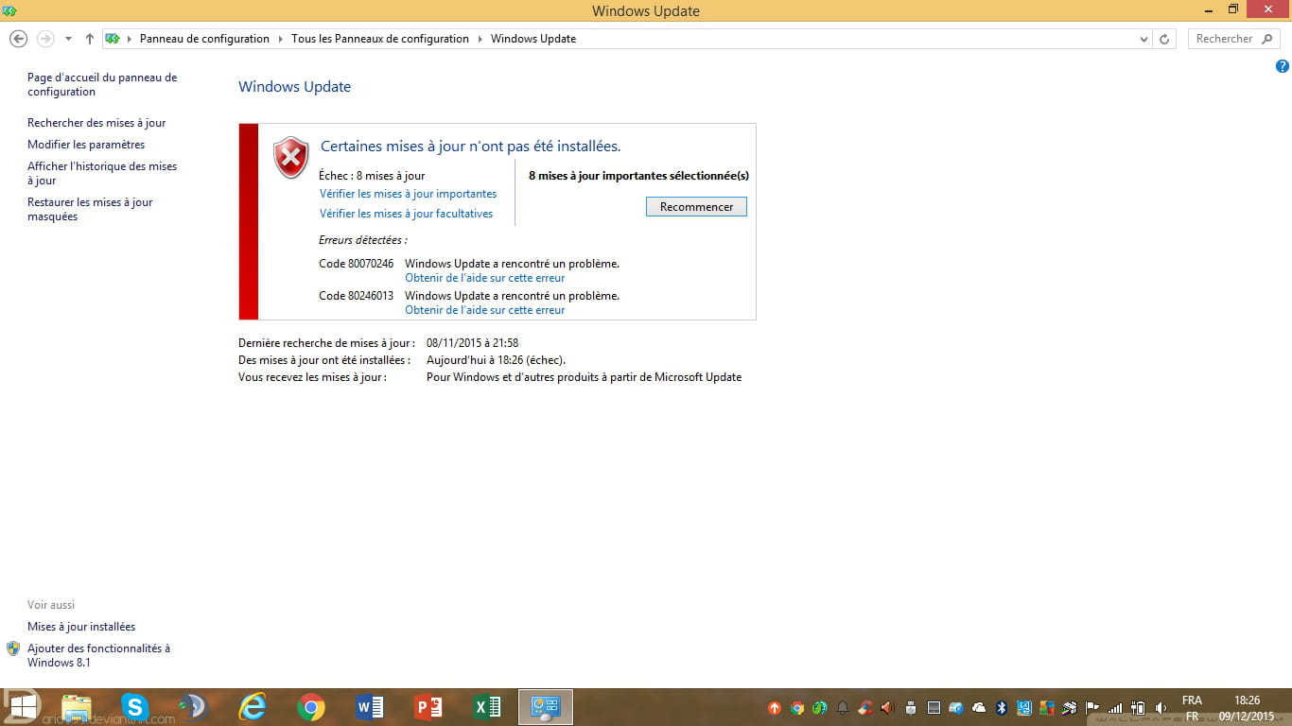Screen dimensions: 1292x726
Task: Click the Panneau de configuration breadcrumb
Action: pyautogui.click(x=204, y=39)
